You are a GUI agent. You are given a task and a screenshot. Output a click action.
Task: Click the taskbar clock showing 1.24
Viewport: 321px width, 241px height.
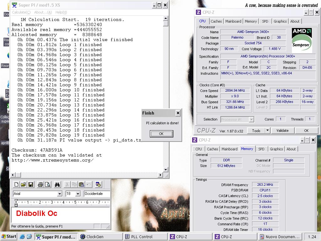pos(312,237)
